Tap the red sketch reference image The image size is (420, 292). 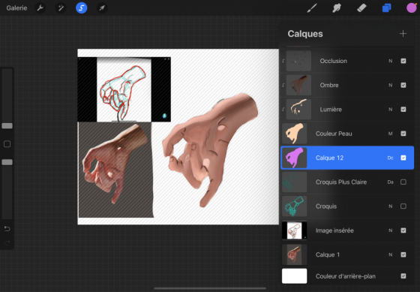point(124,89)
